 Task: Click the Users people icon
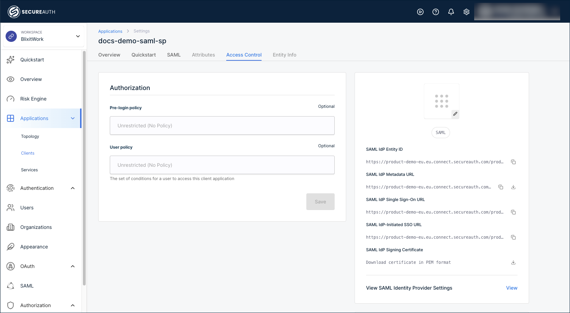(x=10, y=208)
